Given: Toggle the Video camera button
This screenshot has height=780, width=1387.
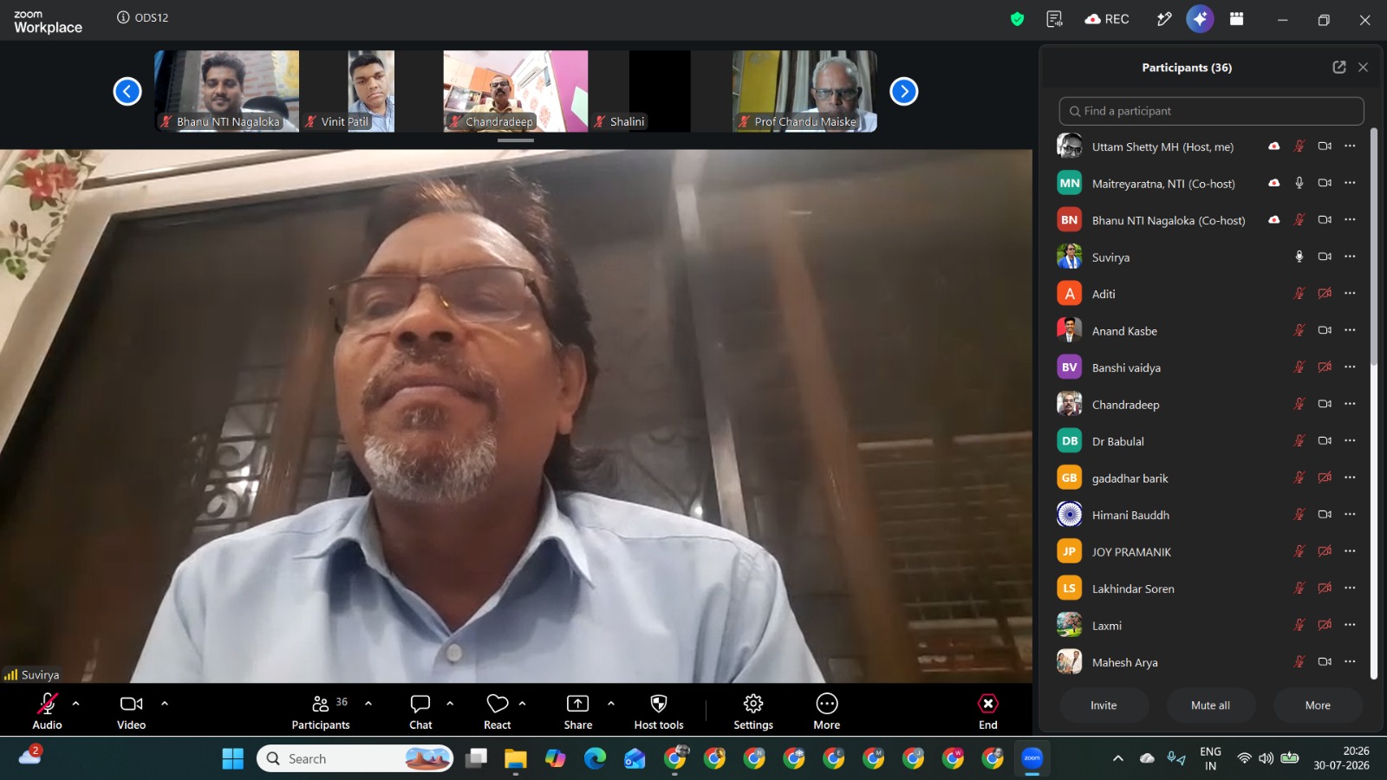Looking at the screenshot, I should (132, 711).
